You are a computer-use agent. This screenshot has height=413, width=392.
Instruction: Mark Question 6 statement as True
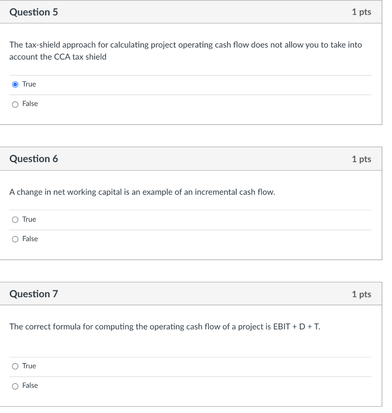(15, 219)
